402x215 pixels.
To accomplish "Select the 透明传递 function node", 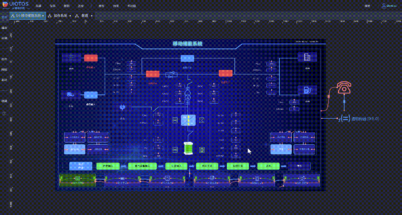I will [x=358, y=119].
